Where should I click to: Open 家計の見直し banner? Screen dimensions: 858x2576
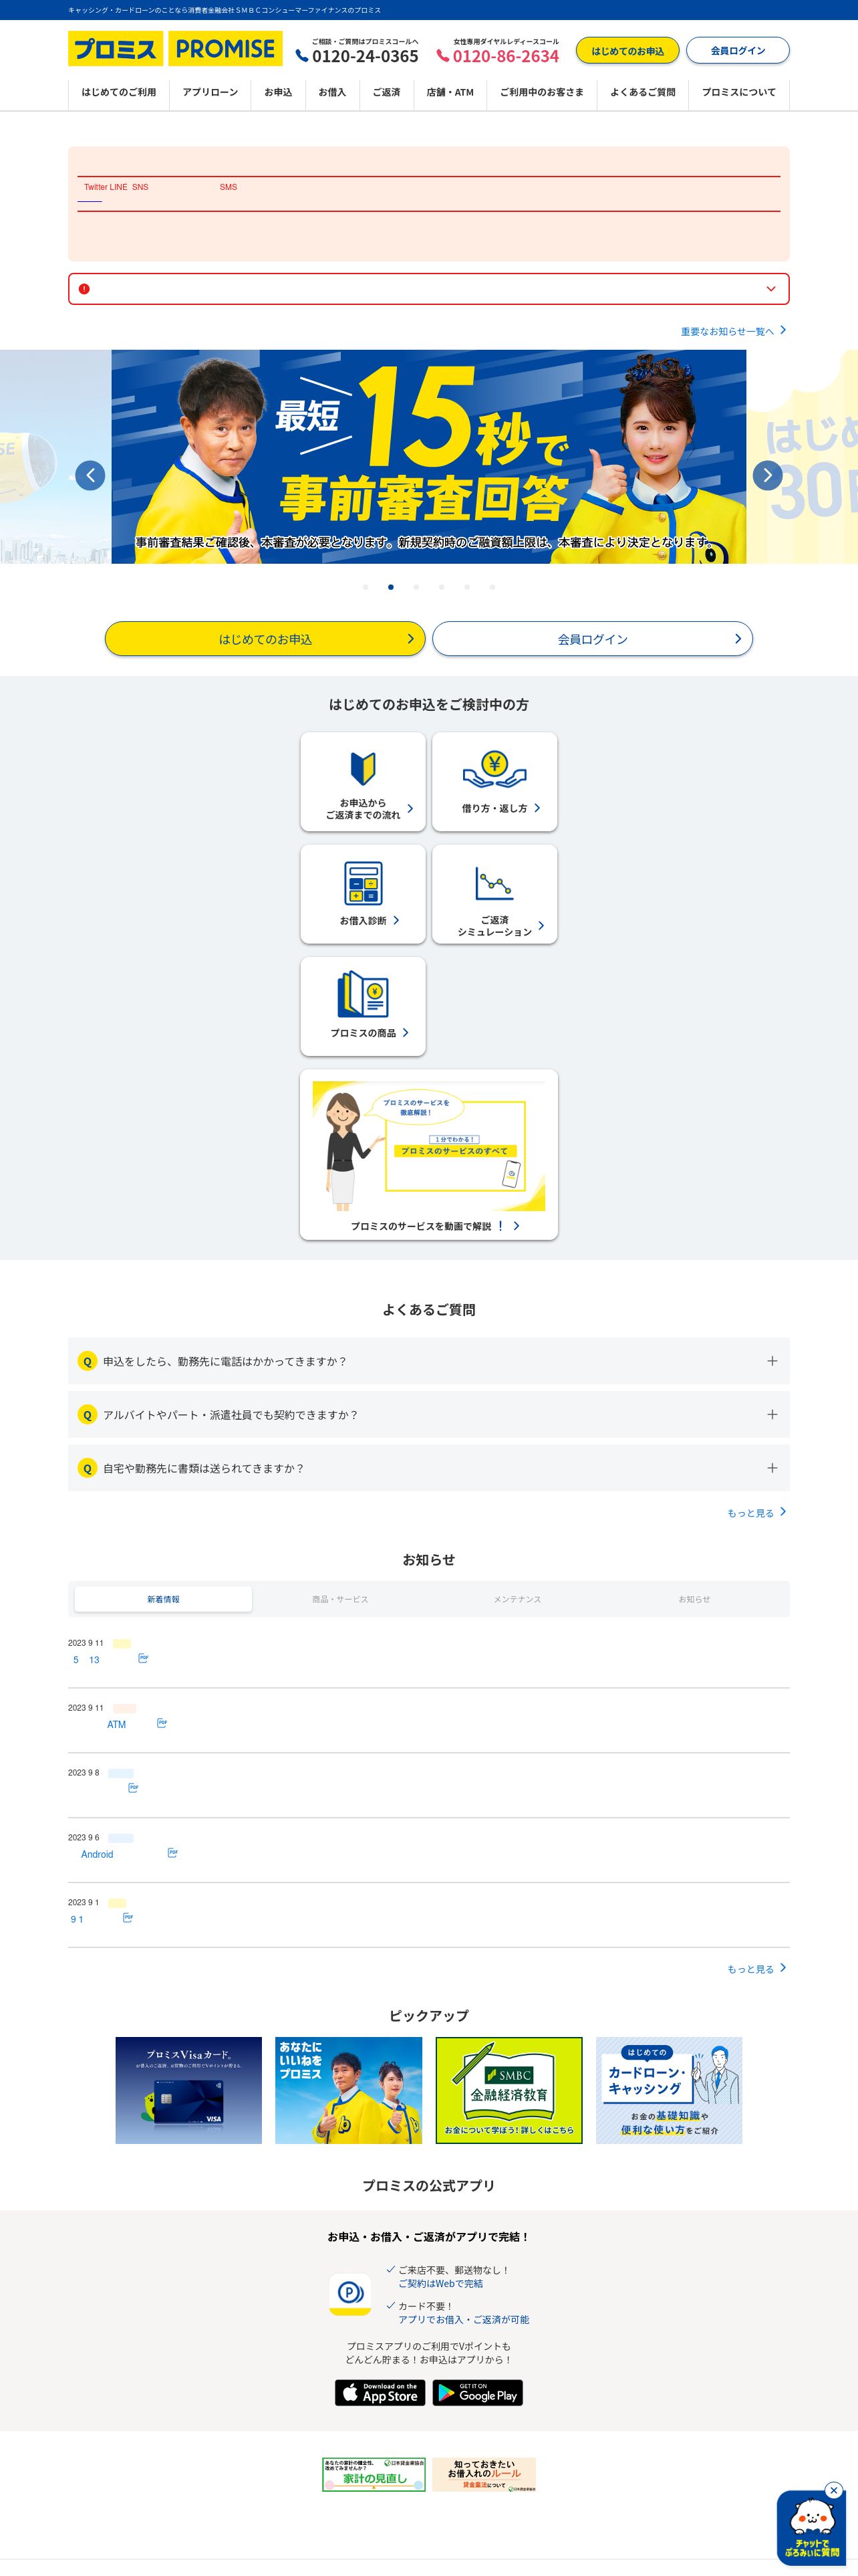click(374, 2474)
